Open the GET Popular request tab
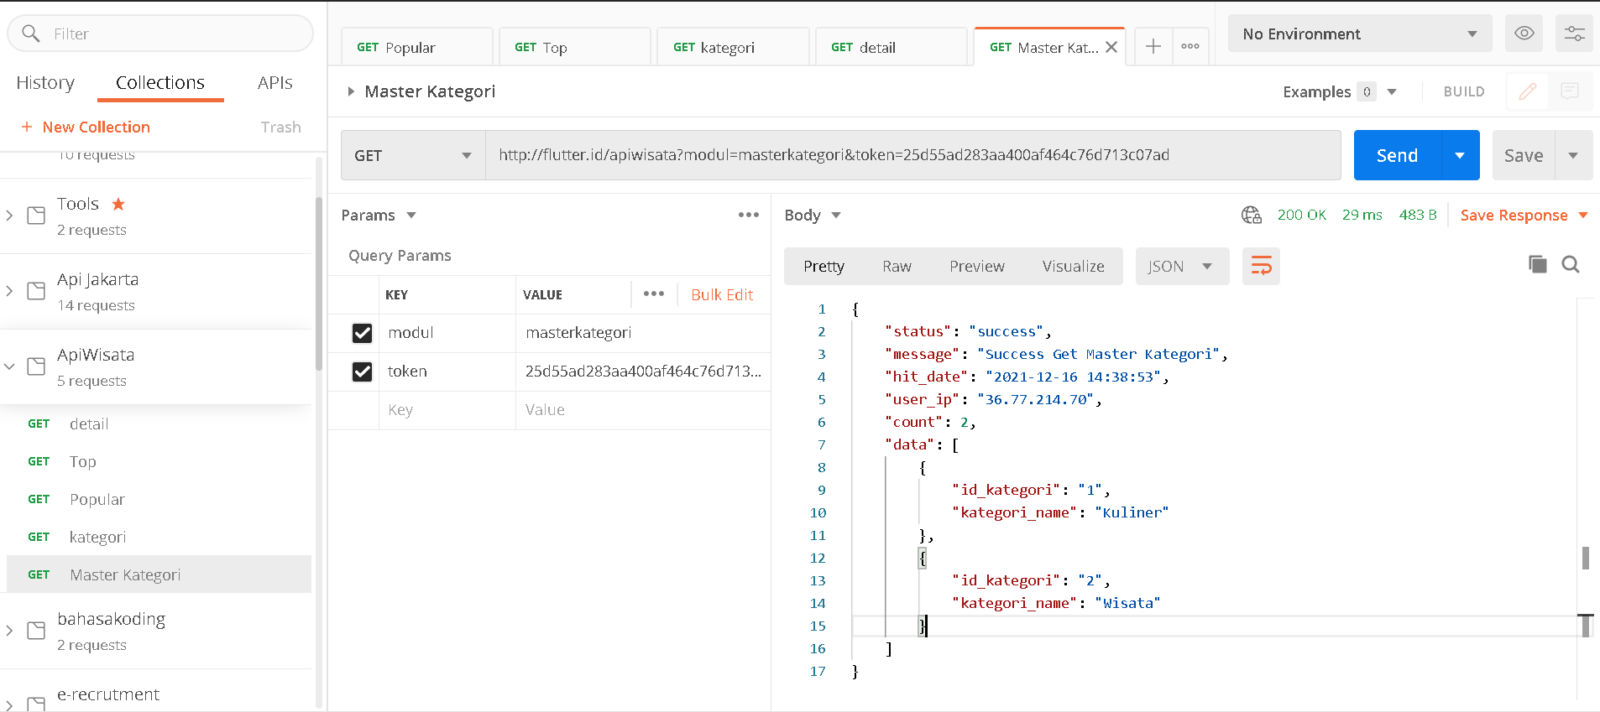The image size is (1600, 712). [417, 47]
